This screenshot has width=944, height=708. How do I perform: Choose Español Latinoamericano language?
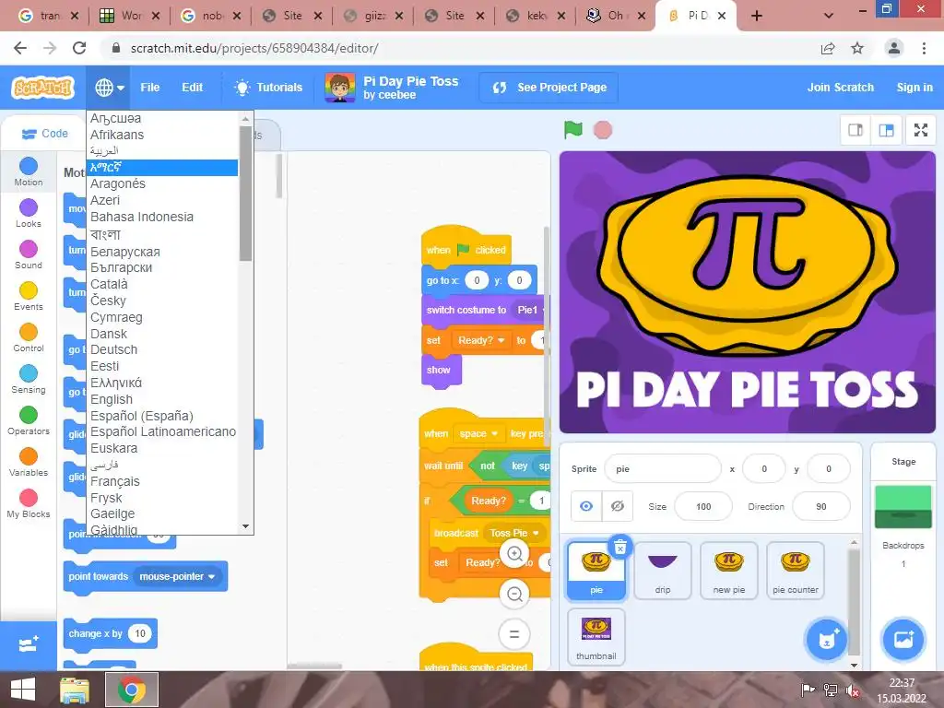pos(163,431)
